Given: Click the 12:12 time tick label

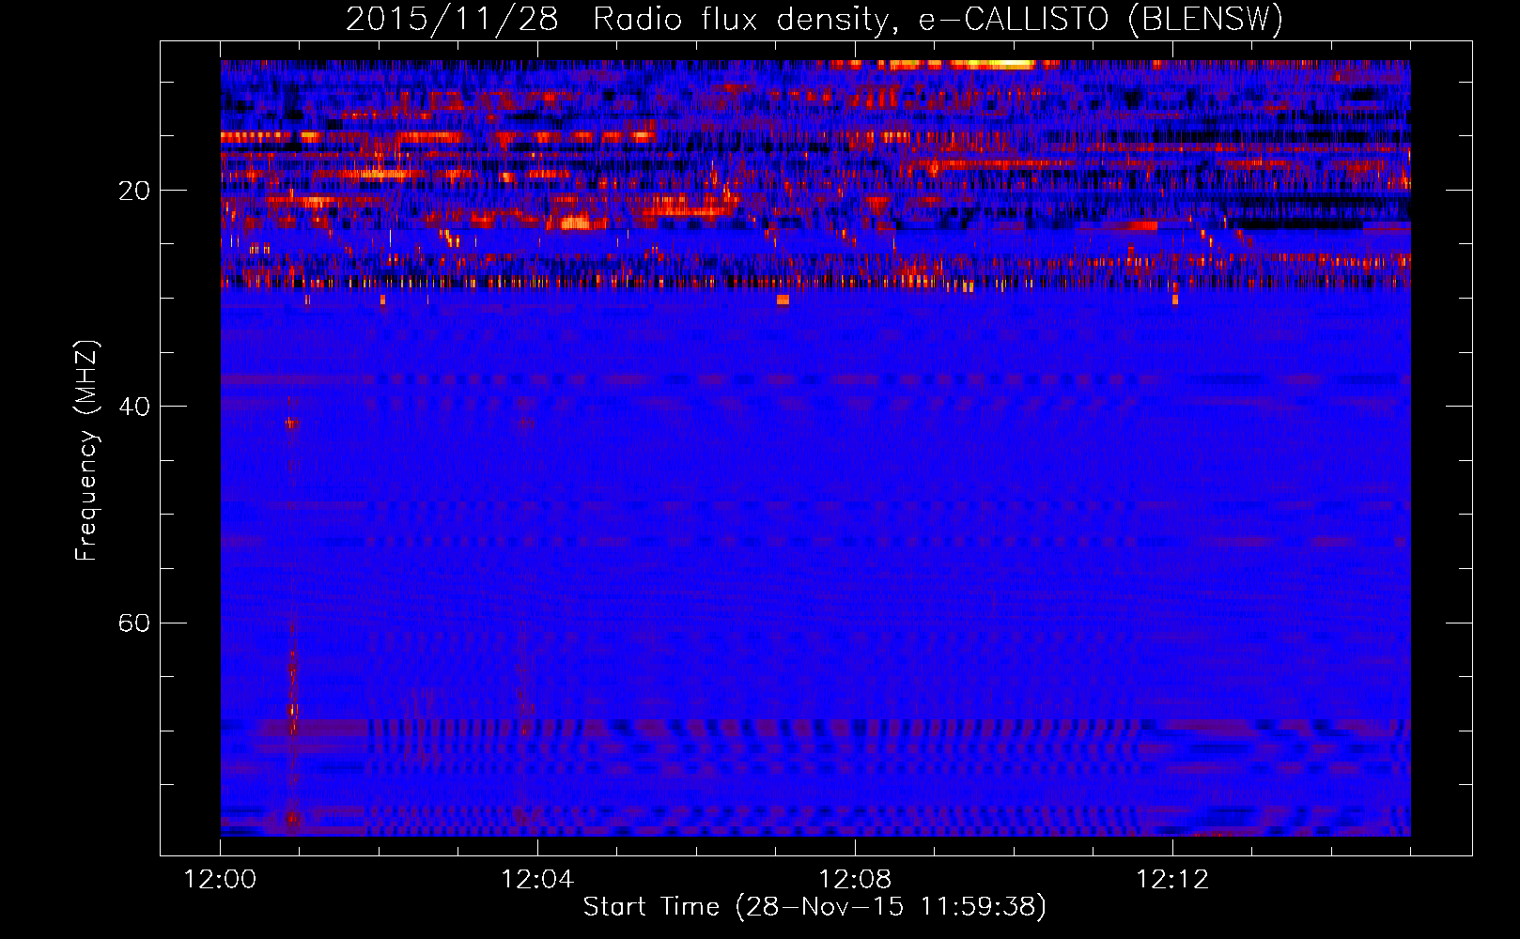Looking at the screenshot, I should click(1172, 879).
